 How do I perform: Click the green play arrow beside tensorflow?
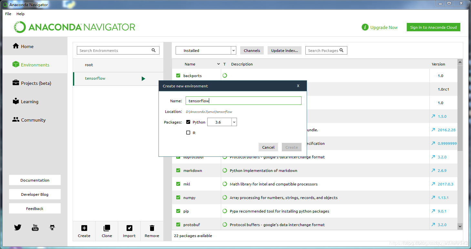pyautogui.click(x=143, y=78)
